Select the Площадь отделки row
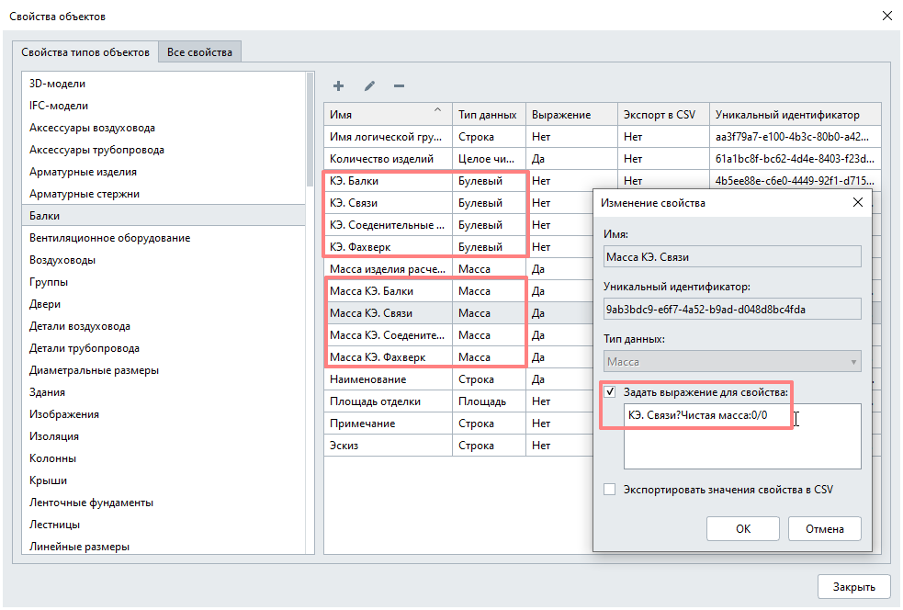903x610 pixels. click(x=458, y=401)
